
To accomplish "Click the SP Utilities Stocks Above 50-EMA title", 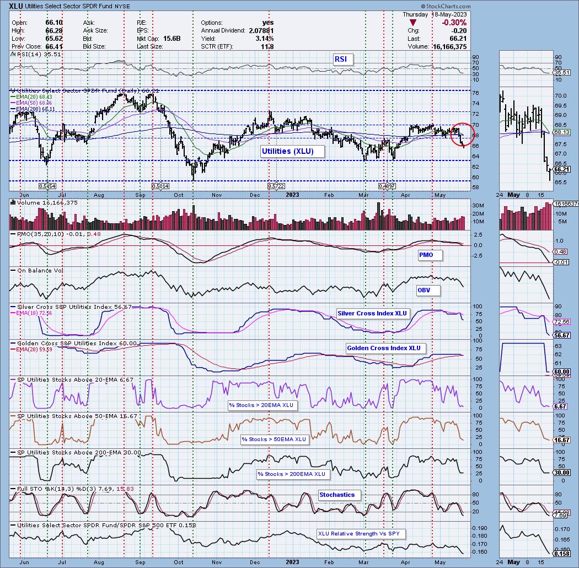I will point(77,416).
